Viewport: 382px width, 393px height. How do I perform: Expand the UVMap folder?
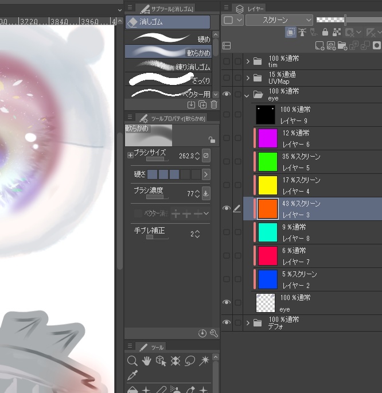click(248, 78)
